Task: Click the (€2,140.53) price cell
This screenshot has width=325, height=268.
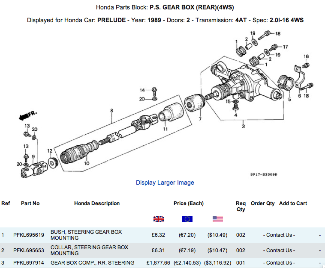Action: click(187, 262)
